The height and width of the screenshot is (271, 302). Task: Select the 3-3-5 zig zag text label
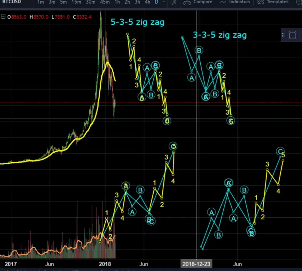[x=220, y=35]
